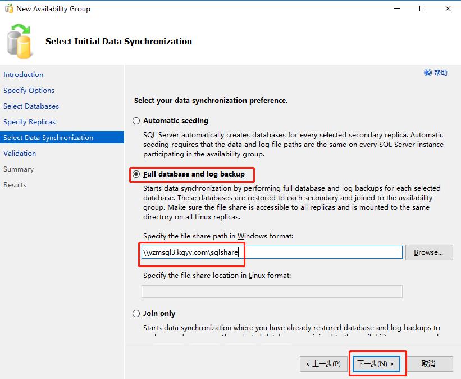
Task: Select the Automatic seeding radio button
Action: click(x=136, y=121)
